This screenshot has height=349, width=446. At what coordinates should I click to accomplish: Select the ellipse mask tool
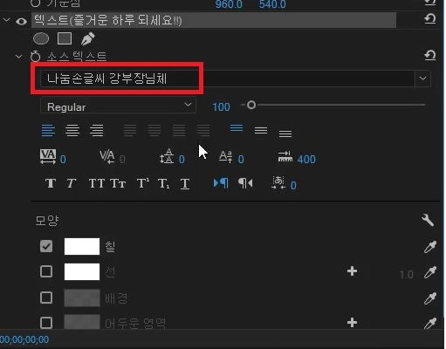click(x=41, y=38)
